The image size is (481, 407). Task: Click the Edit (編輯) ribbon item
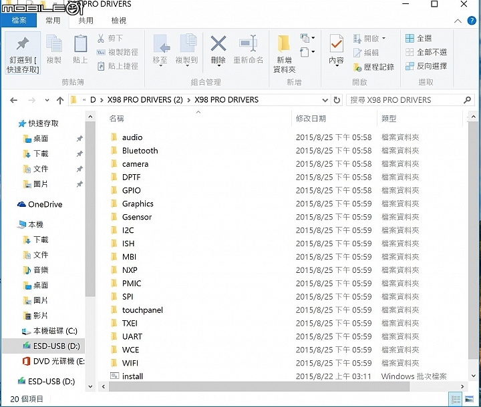366,53
